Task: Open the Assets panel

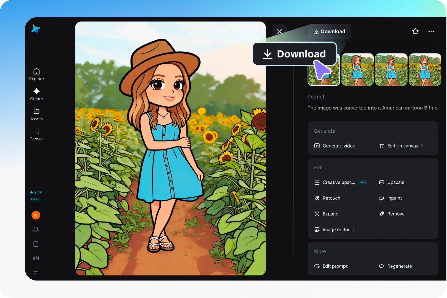Action: tap(36, 114)
